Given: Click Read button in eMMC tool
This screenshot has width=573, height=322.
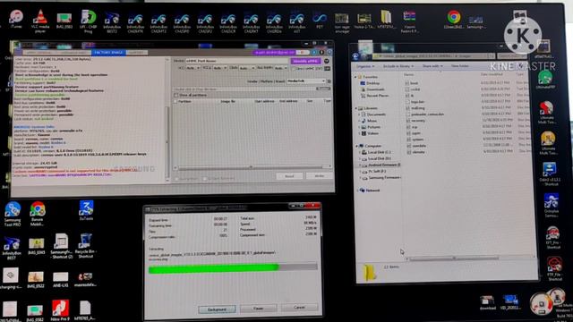Looking at the screenshot, I should click(x=289, y=176).
